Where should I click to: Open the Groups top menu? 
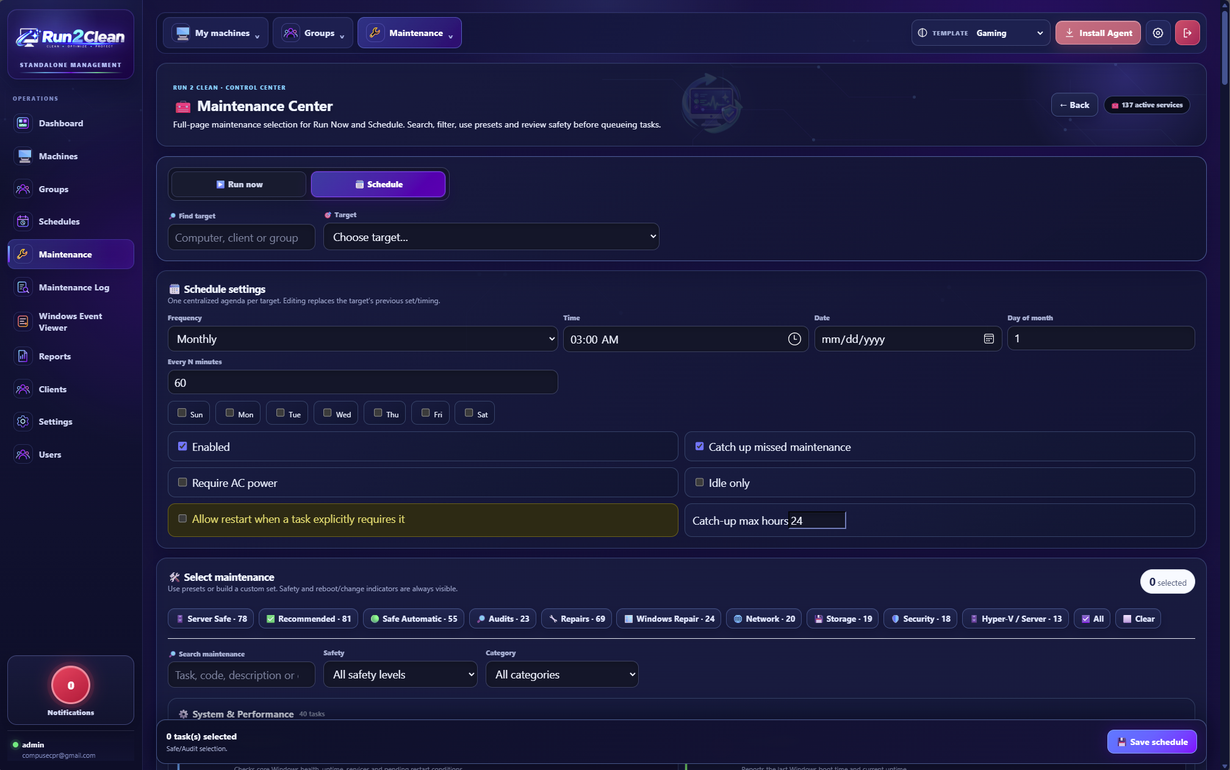313,33
